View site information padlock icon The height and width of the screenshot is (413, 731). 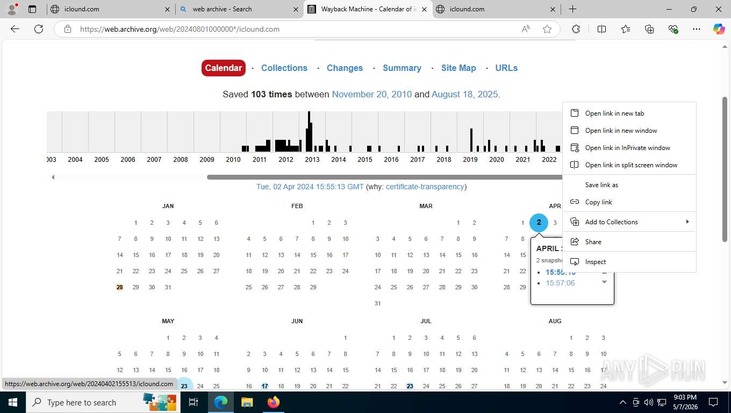pos(68,29)
